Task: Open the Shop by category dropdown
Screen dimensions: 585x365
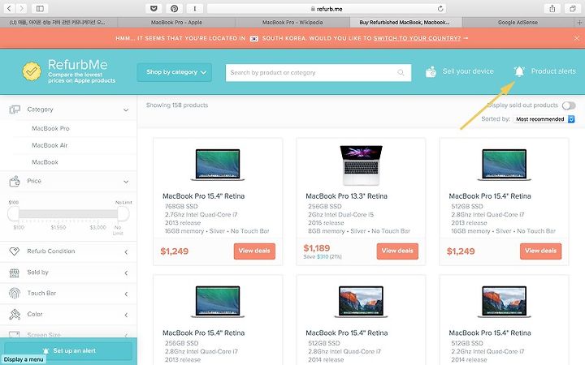Action: [175, 72]
